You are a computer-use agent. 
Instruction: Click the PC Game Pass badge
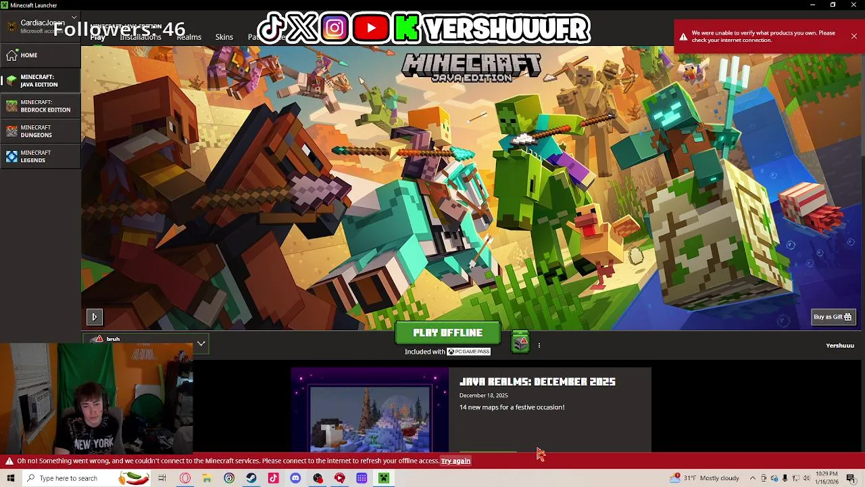tap(468, 352)
